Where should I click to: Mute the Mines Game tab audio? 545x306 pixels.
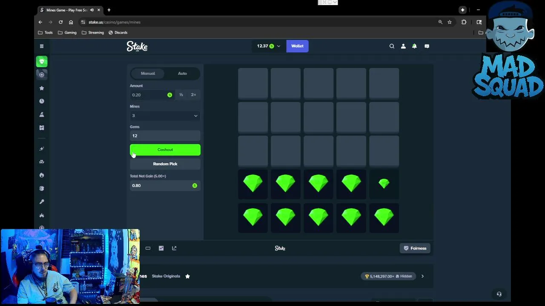pos(92,10)
